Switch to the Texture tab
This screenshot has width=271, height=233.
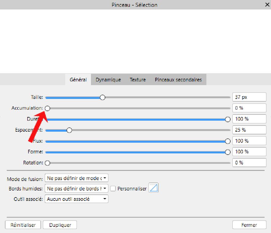point(138,80)
